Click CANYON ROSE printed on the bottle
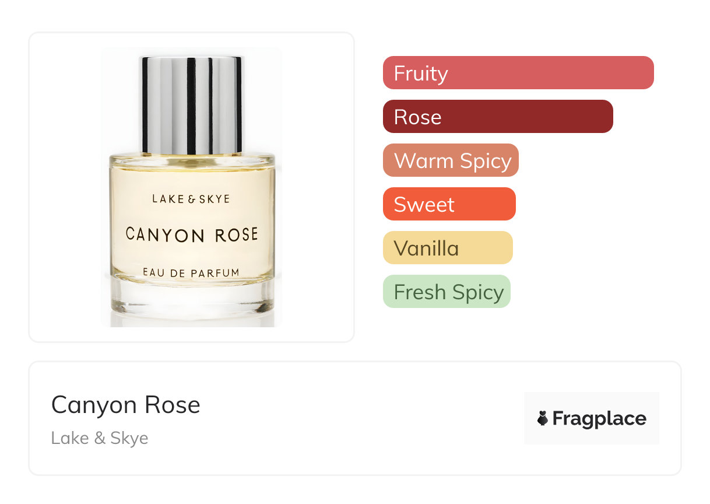 pyautogui.click(x=192, y=235)
